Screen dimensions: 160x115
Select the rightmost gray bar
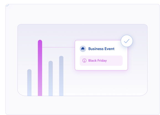[x=61, y=76]
